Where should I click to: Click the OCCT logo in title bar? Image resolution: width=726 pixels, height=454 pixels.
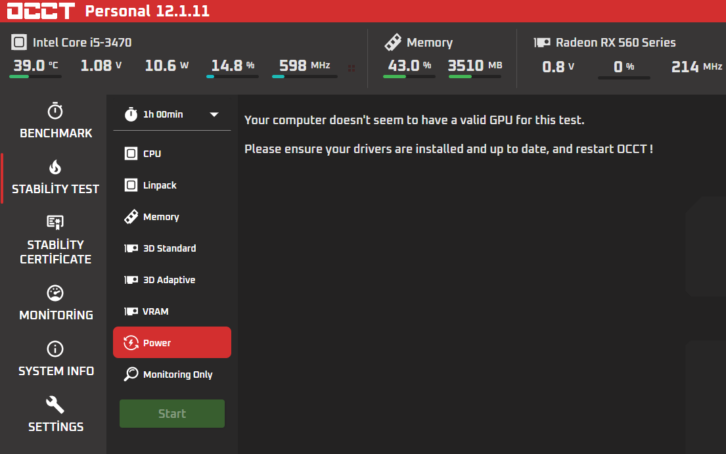[x=41, y=11]
